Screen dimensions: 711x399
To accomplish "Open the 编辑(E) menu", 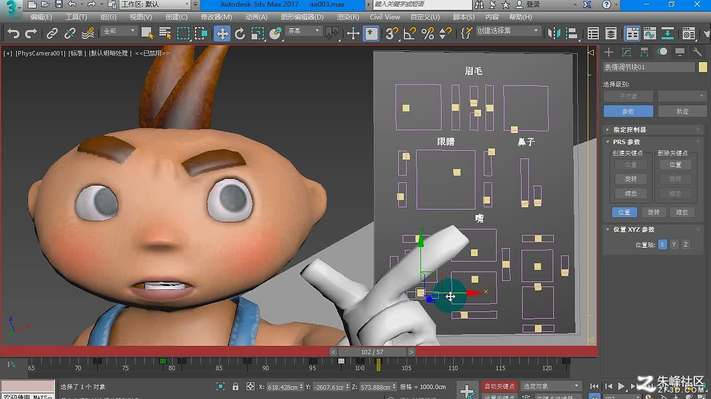I will pos(41,17).
